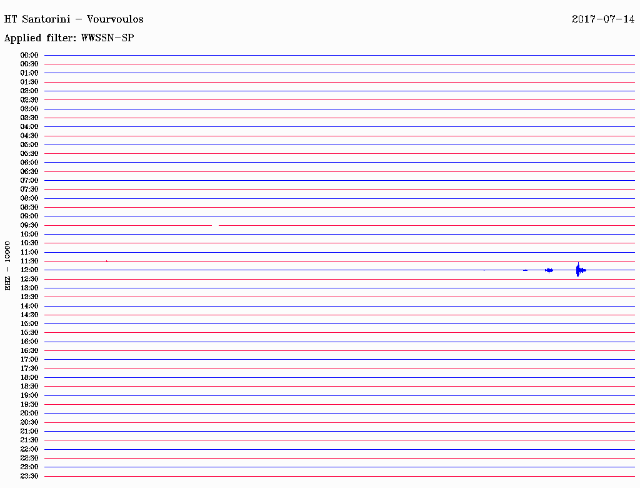Click the medium seismic burst on the 12:00 trace
This screenshot has height=488, width=640.
549,270
